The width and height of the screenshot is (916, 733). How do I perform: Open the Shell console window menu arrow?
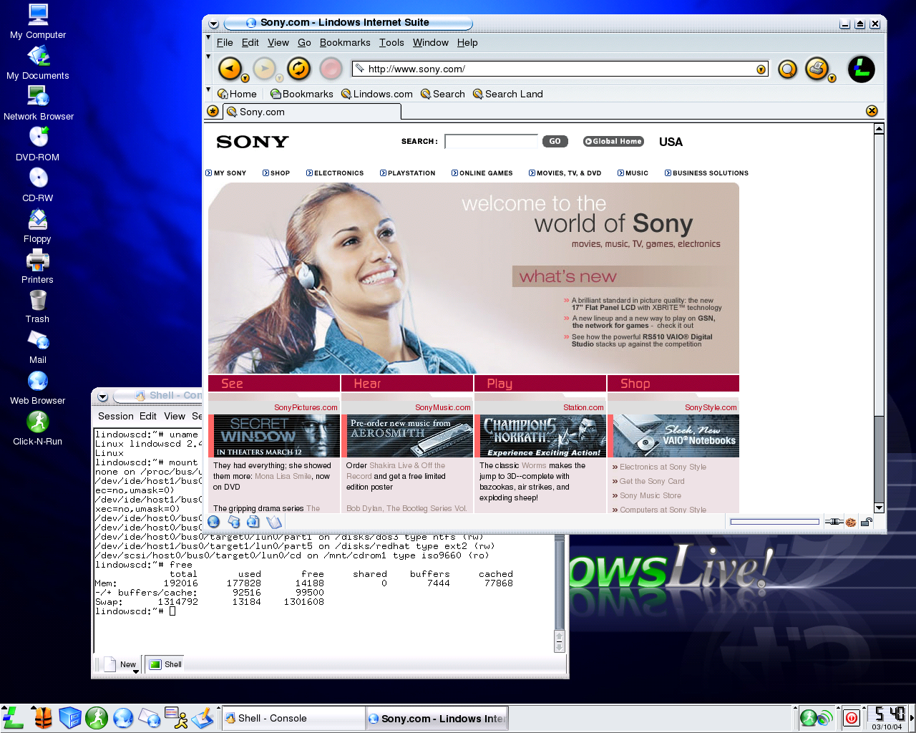click(102, 397)
